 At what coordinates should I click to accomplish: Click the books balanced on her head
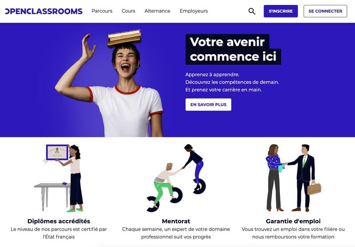(x=124, y=38)
